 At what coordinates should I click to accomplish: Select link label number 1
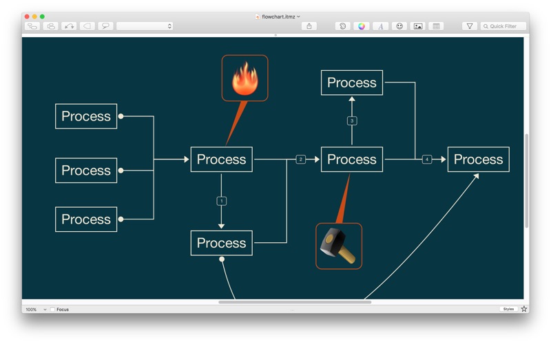221,201
